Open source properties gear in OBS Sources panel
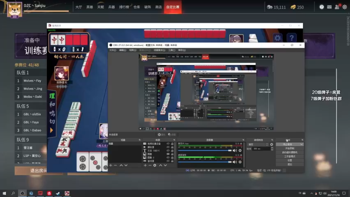 [x=155, y=165]
